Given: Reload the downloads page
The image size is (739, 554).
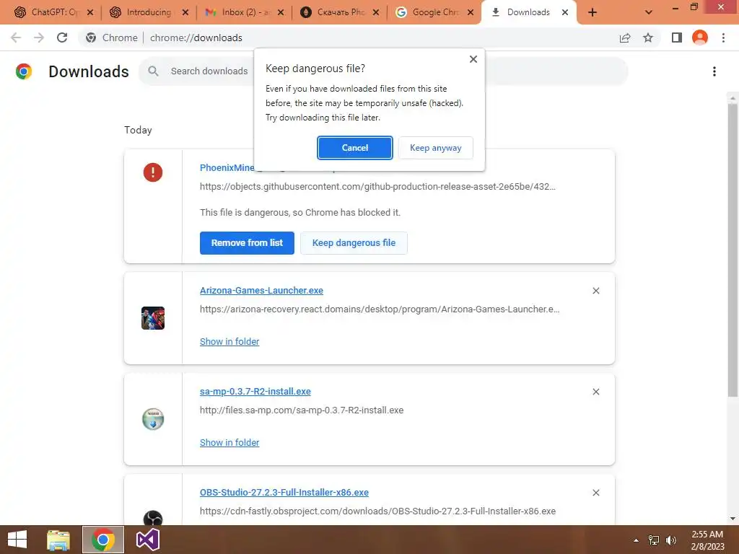Looking at the screenshot, I should 62,38.
